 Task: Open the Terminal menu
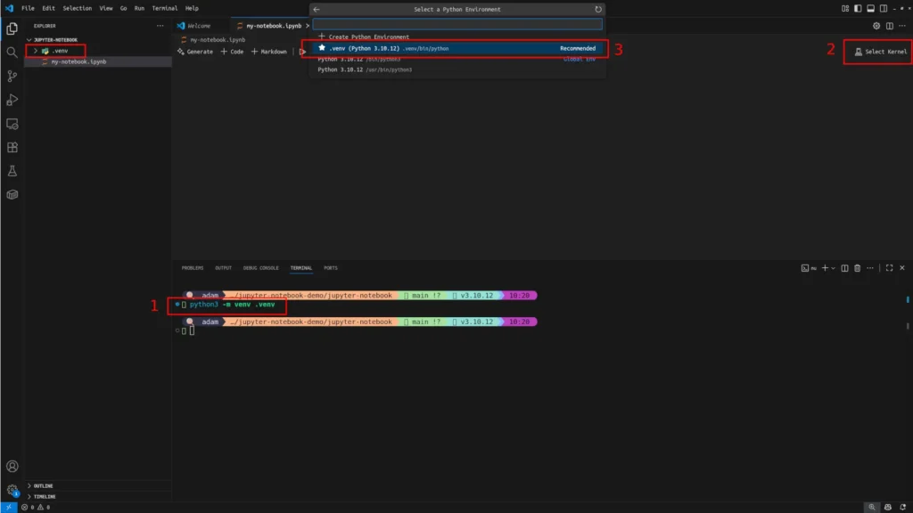click(x=165, y=8)
